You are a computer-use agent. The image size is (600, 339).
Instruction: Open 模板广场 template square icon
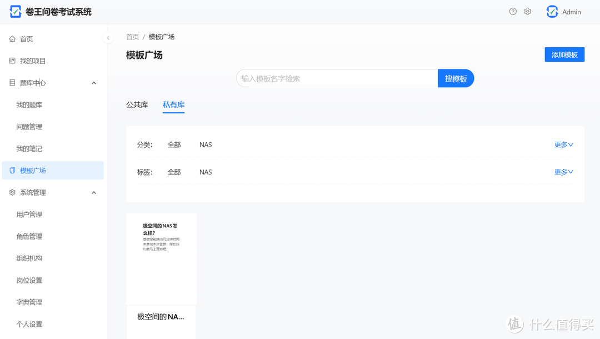click(x=12, y=170)
